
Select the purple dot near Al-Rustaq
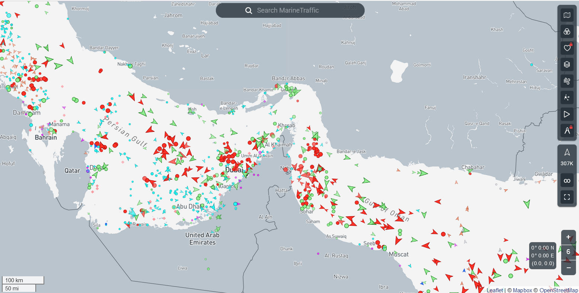pyautogui.click(x=318, y=254)
